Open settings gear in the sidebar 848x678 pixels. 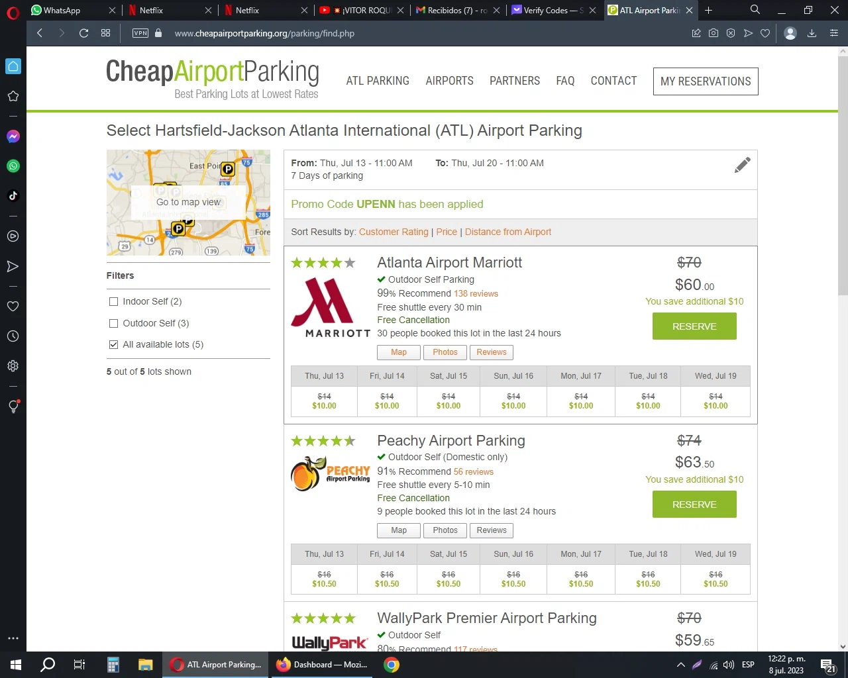13,366
